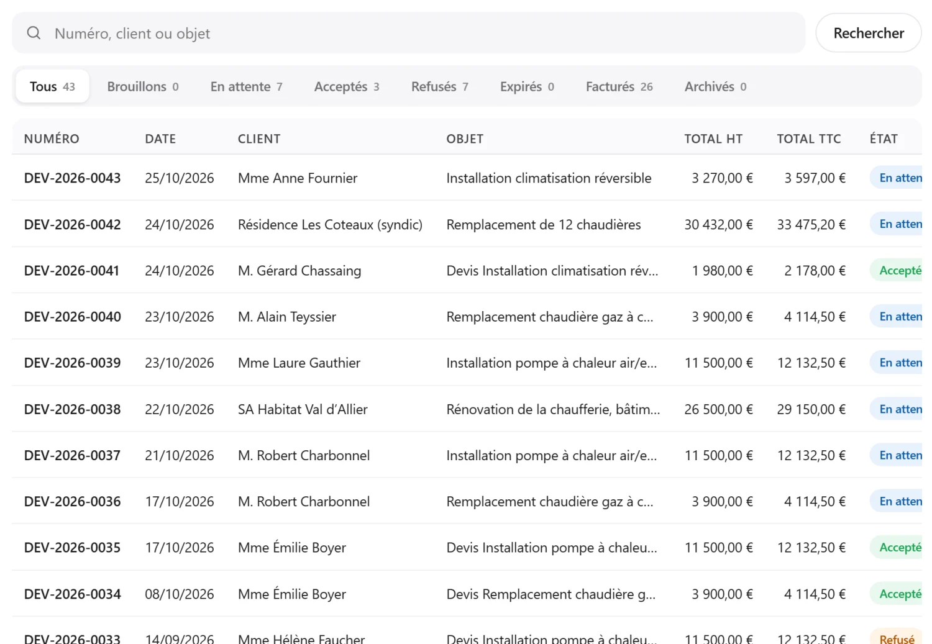Viewport: 932px width, 644px height.
Task: Switch to the Refusés tab
Action: click(x=439, y=86)
